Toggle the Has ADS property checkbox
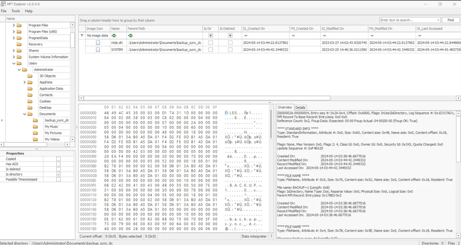This screenshot has width=461, height=245. coord(59,164)
